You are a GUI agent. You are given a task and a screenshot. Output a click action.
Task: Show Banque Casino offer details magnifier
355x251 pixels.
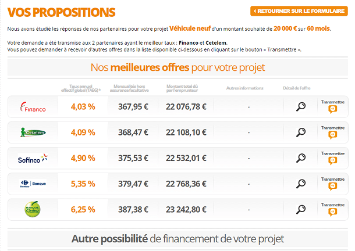[x=301, y=209]
